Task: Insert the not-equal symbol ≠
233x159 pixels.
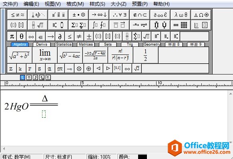Action: tap(79, 36)
